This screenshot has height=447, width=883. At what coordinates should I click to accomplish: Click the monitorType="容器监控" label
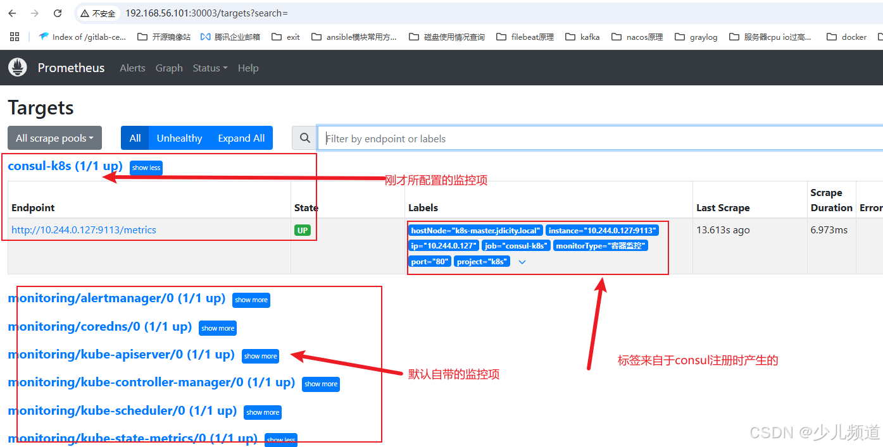coord(600,245)
